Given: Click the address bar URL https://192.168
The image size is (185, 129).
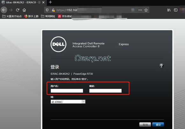Looking at the screenshot, I should point(67,10).
